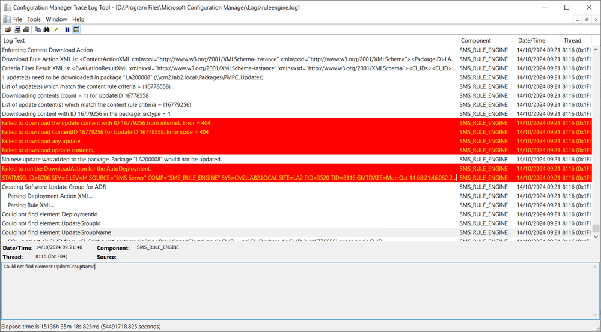The height and width of the screenshot is (332, 601).
Task: Click the Open on Server computer icon
Action: click(x=17, y=29)
